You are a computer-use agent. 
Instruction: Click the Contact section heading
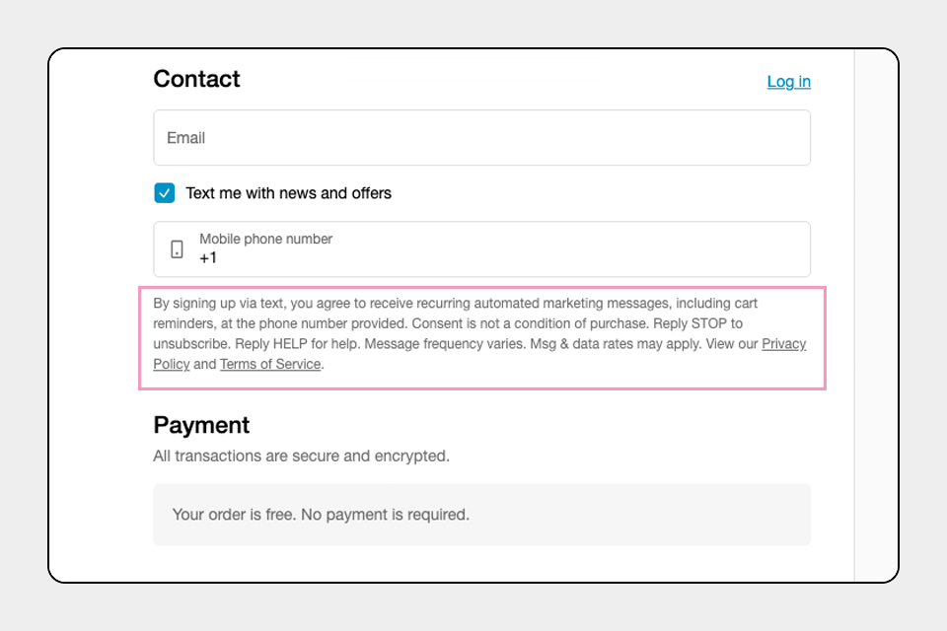click(196, 79)
